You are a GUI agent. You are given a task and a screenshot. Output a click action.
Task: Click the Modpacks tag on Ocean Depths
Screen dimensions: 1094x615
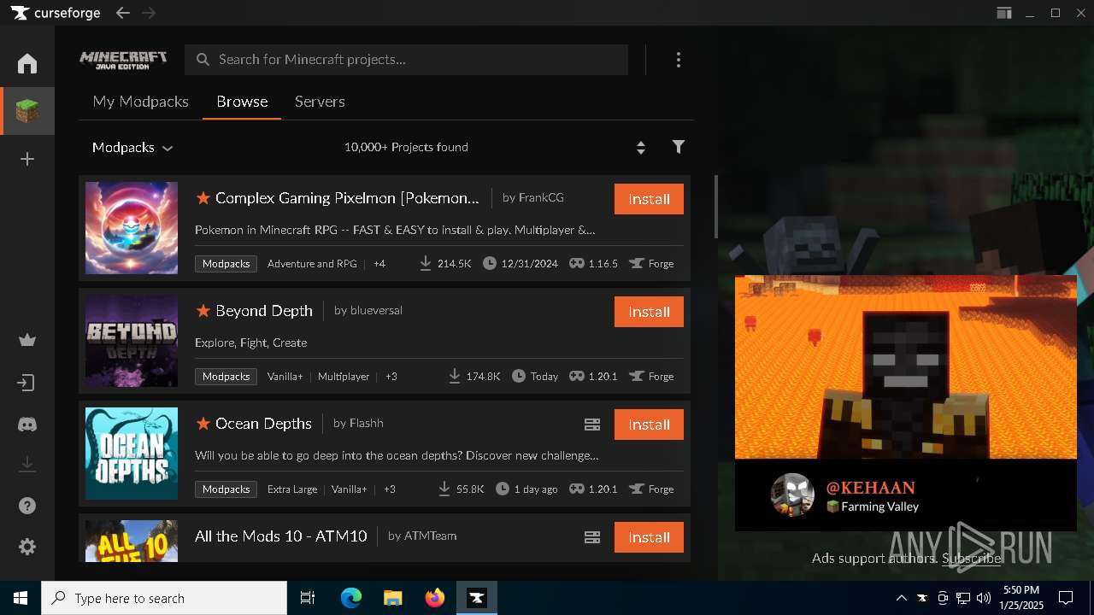tap(226, 489)
